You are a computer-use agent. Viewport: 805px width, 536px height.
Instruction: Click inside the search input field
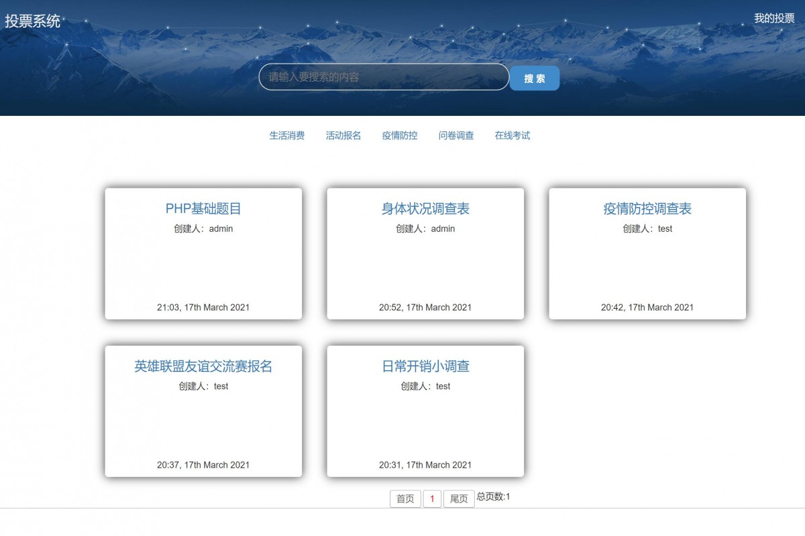click(x=383, y=77)
